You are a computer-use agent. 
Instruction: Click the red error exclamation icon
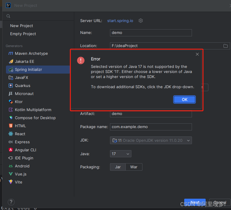81,60
